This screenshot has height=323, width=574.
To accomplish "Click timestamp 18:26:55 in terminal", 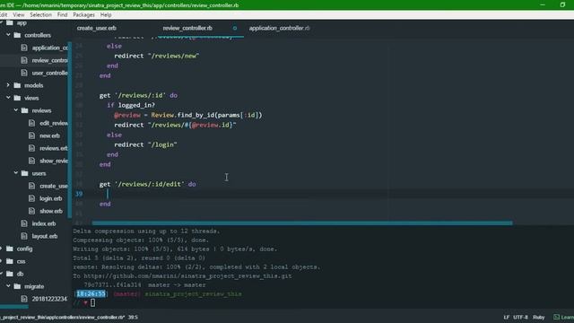I will click(91, 293).
